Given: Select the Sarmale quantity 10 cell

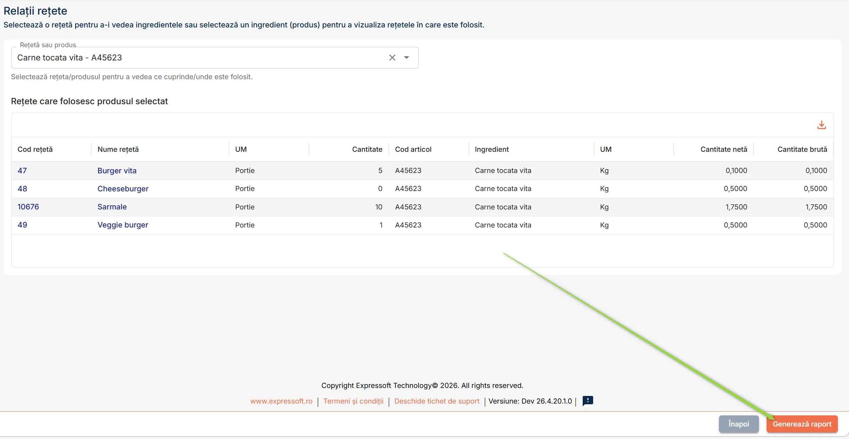Looking at the screenshot, I should pos(379,207).
